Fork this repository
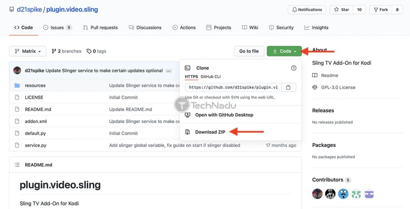 [380, 10]
